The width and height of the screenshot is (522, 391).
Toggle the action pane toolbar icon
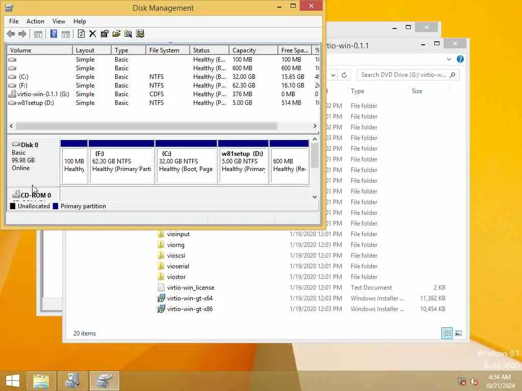click(x=66, y=34)
